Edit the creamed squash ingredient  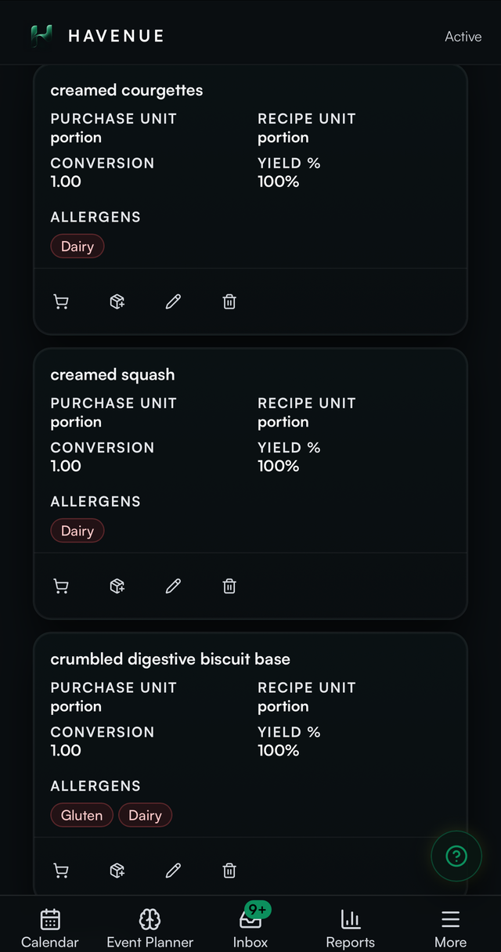click(x=173, y=586)
